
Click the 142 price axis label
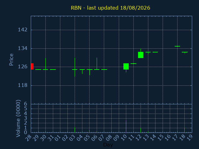23,30
